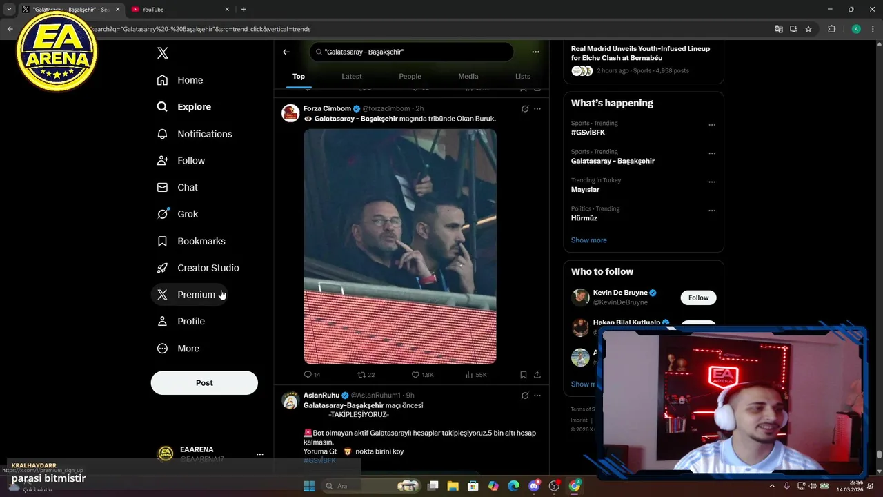Image resolution: width=883 pixels, height=497 pixels.
Task: Open the Hürmüz trending topic
Action: pyautogui.click(x=584, y=218)
